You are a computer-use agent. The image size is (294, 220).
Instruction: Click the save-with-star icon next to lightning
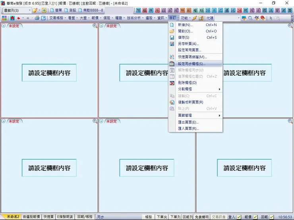[x=201, y=18]
